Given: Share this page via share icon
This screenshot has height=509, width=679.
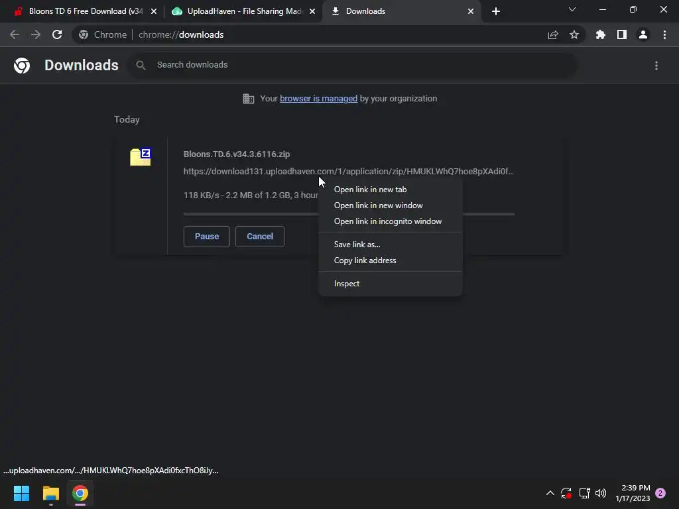Looking at the screenshot, I should point(552,35).
